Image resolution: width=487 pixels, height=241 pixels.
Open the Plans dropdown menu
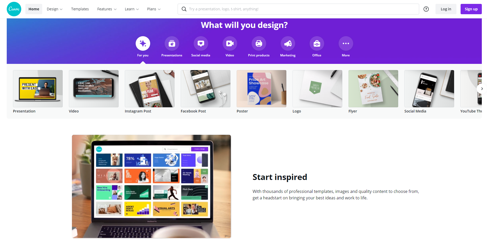tap(154, 9)
